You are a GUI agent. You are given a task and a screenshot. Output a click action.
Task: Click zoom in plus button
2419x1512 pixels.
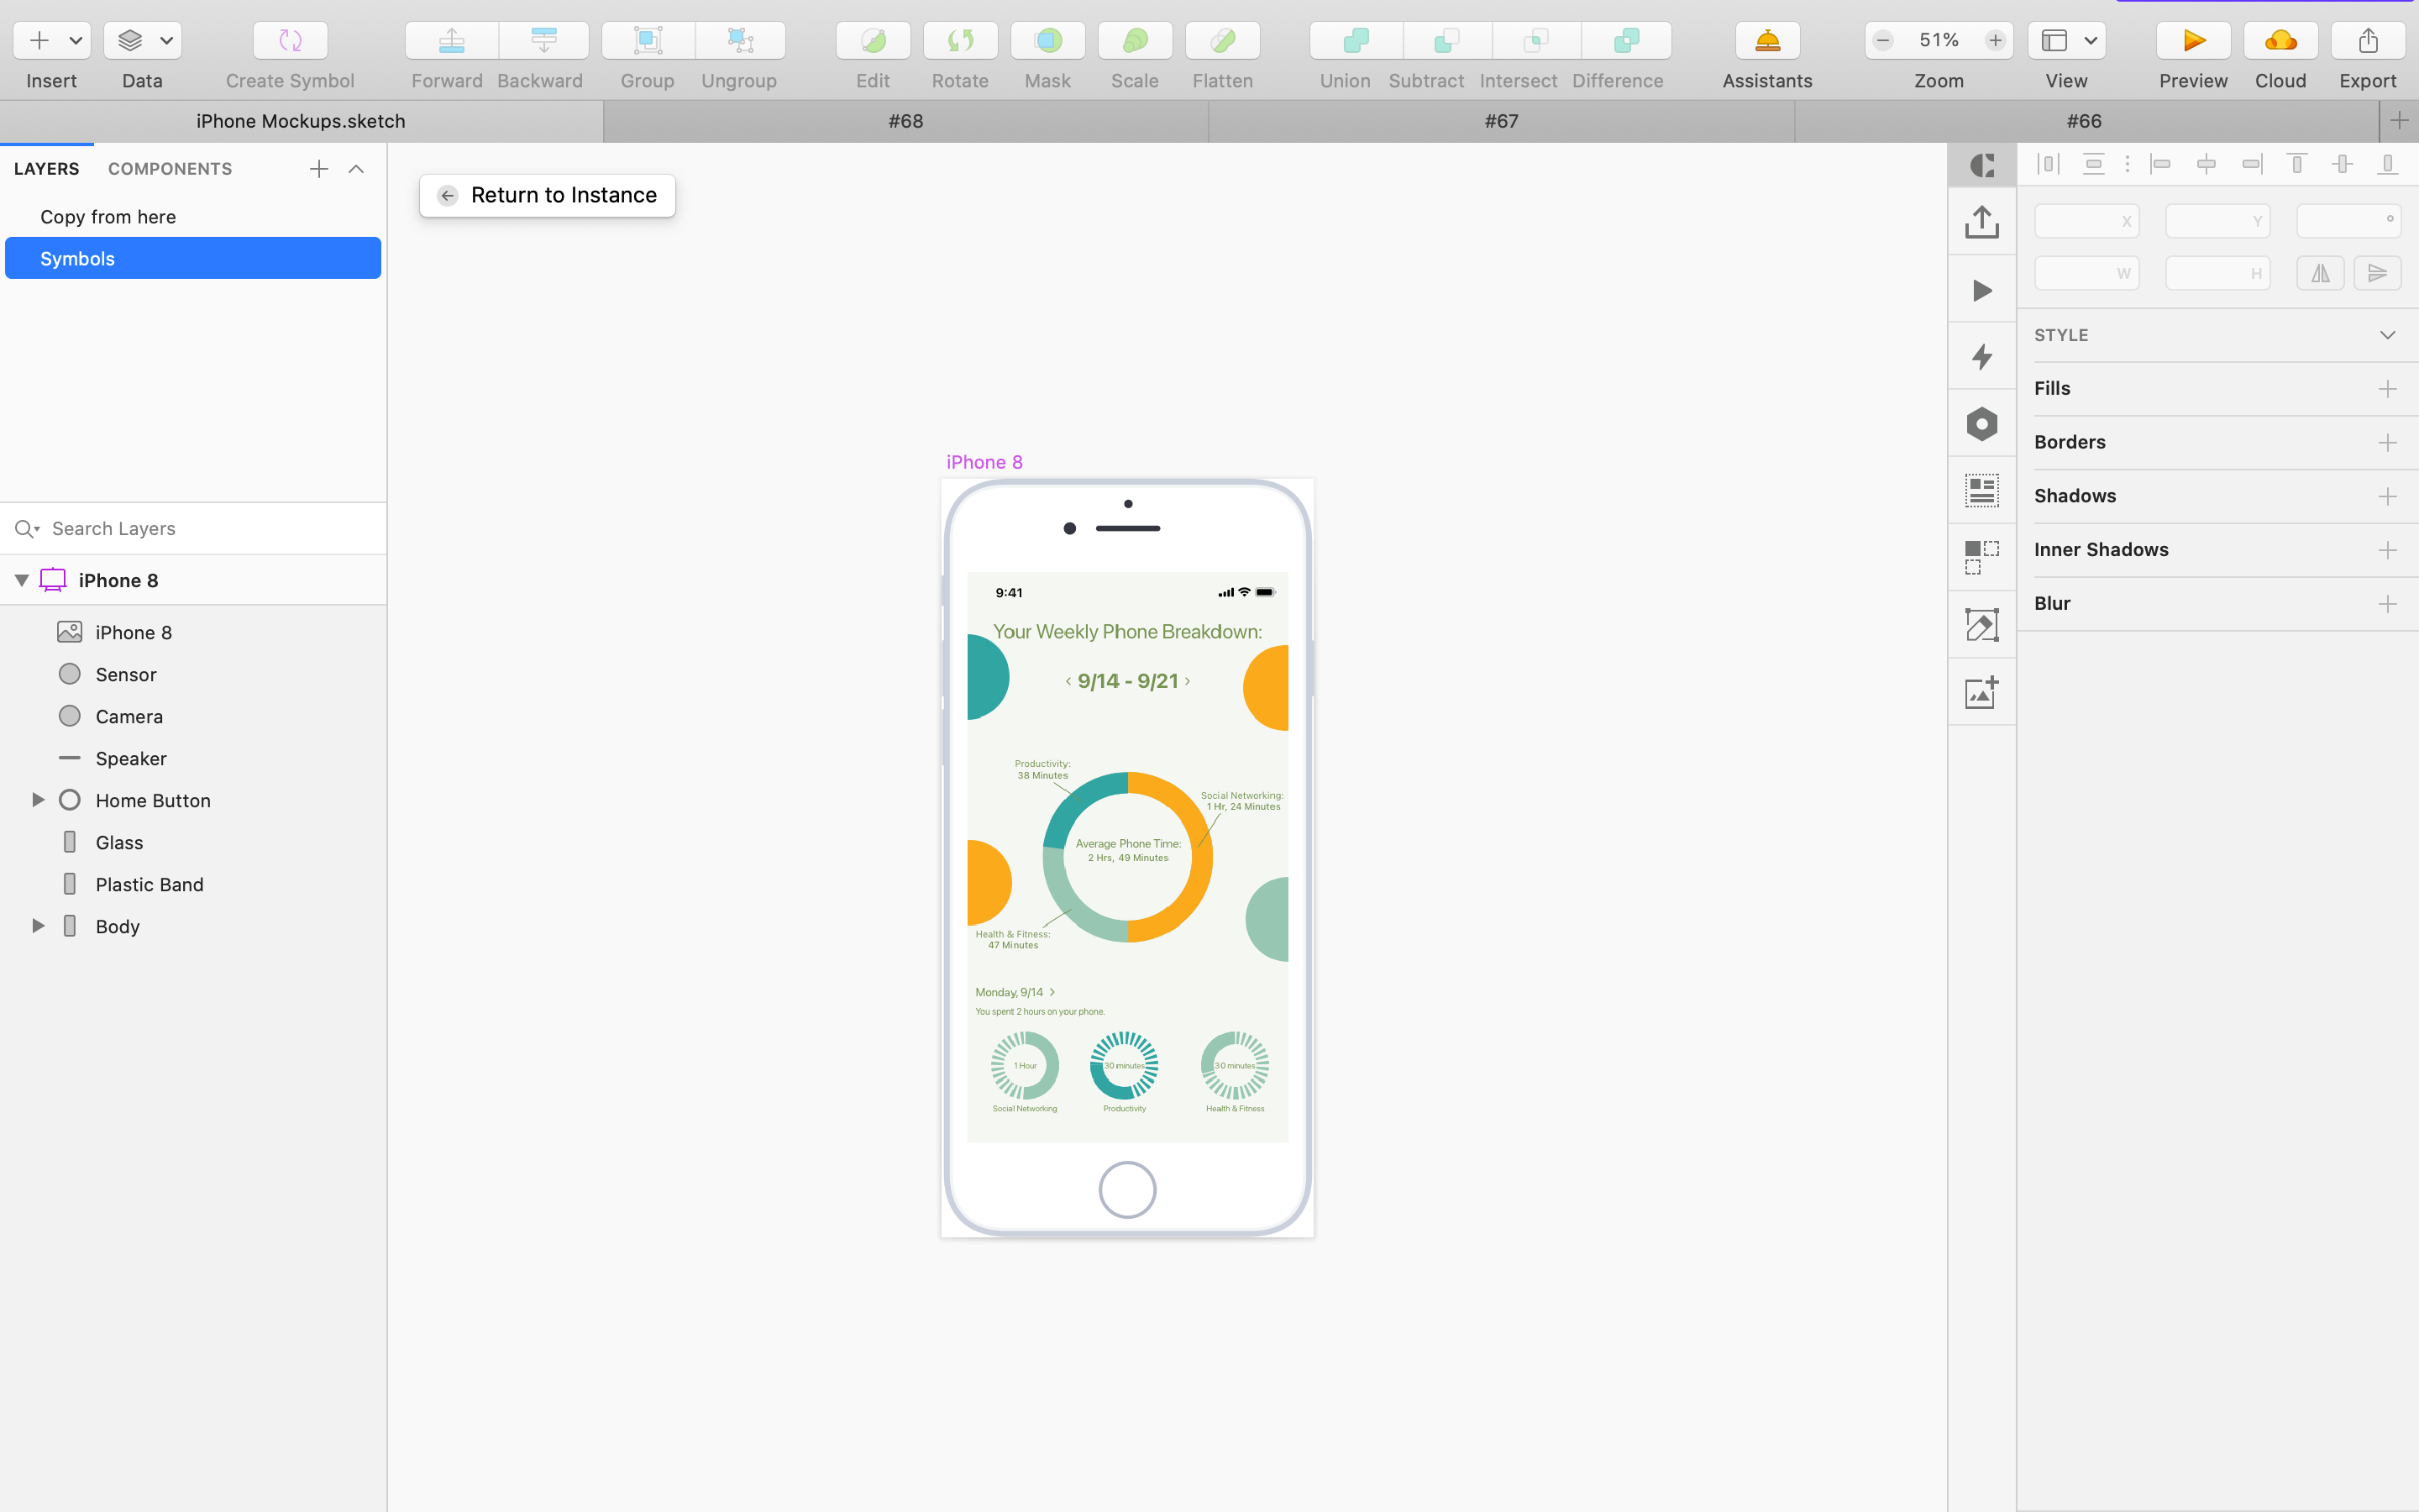1994,41
